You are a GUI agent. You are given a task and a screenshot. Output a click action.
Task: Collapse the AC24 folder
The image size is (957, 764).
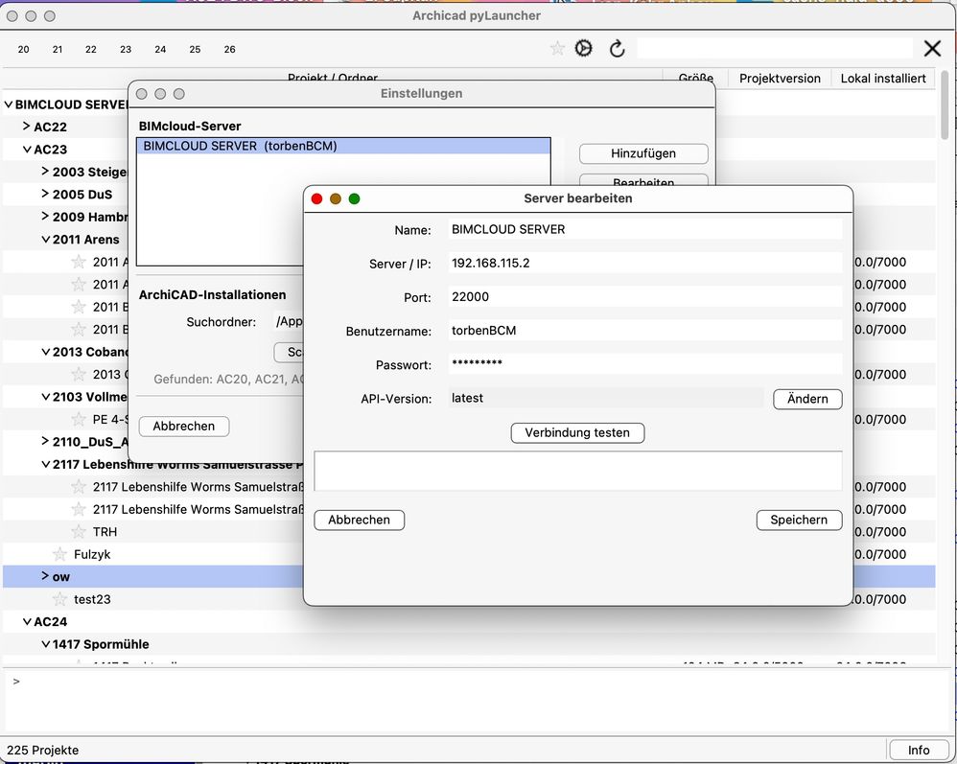pyautogui.click(x=27, y=622)
